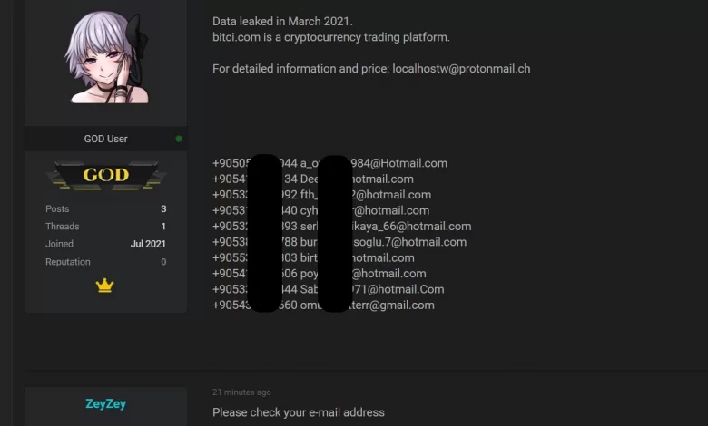Click the anime avatar profile picture
This screenshot has width=708, height=426.
click(106, 58)
